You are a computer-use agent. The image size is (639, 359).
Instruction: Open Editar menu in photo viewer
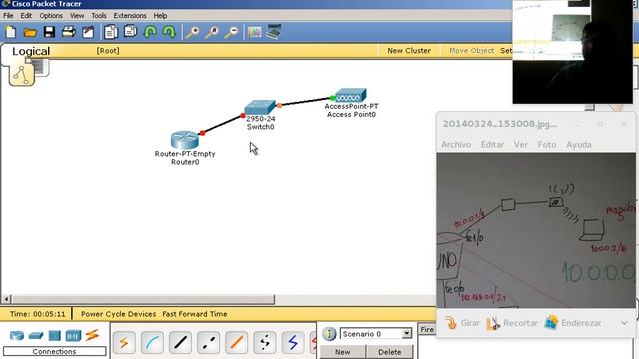click(x=492, y=144)
